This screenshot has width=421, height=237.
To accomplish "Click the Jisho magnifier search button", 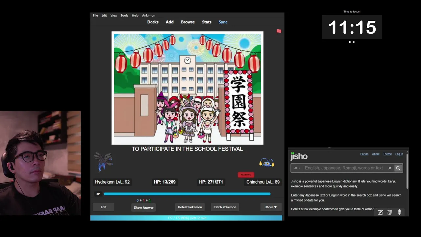I will 398,168.
